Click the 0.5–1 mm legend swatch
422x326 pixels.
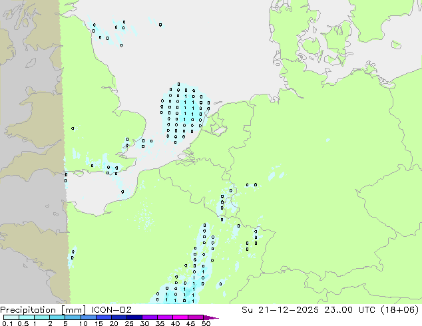27,317
